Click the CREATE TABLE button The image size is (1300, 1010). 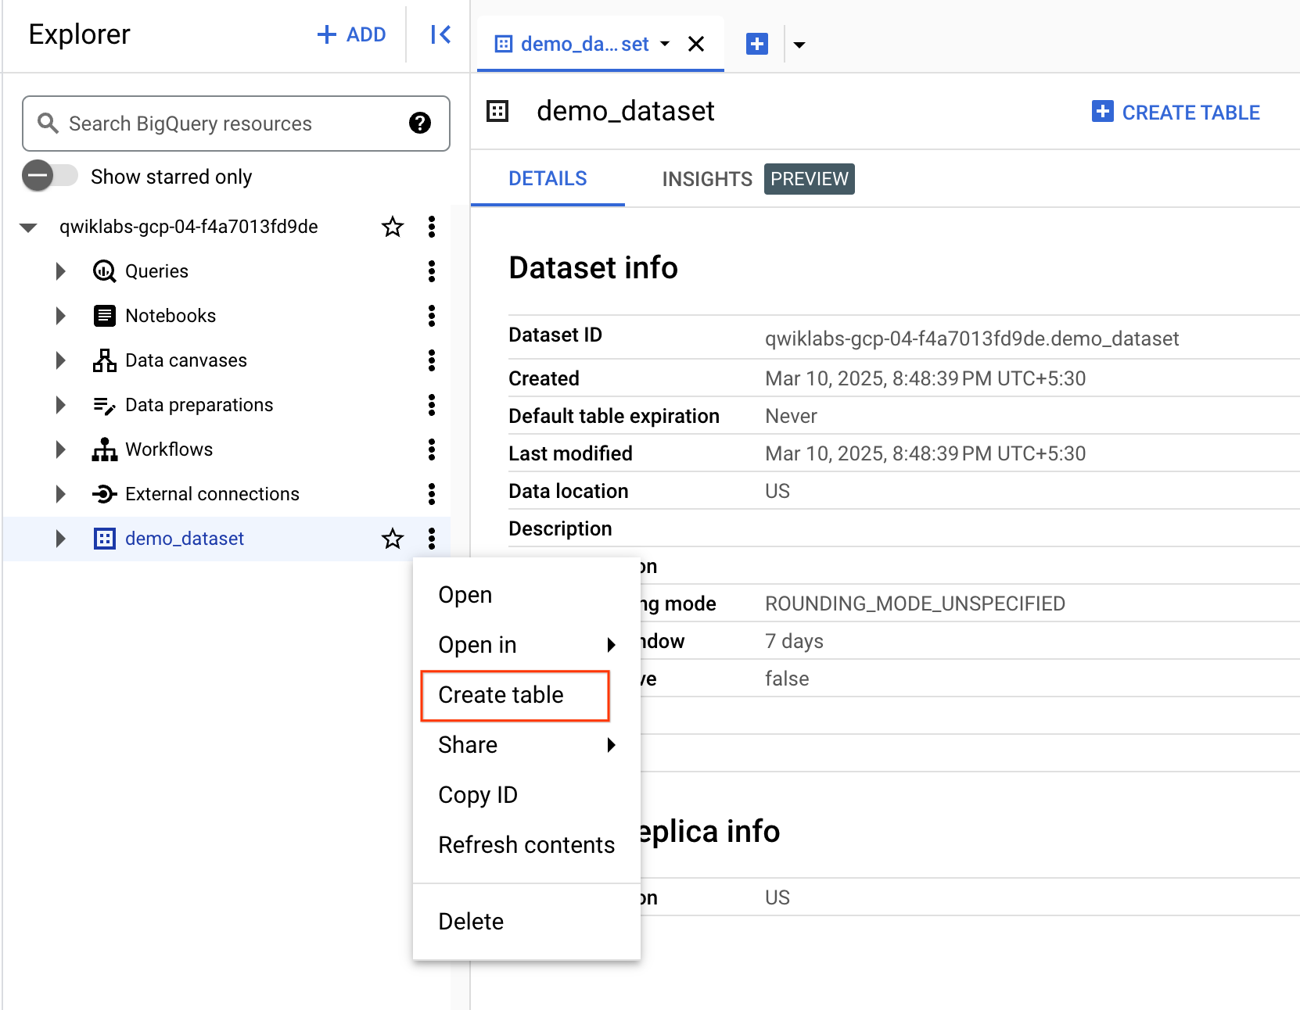1176,113
